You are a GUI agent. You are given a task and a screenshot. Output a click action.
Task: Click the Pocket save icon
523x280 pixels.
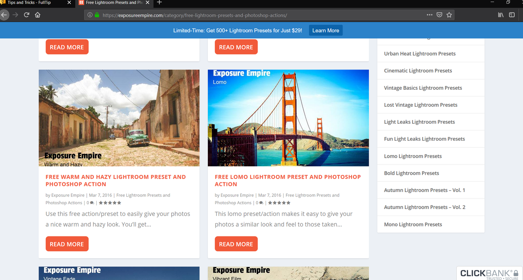(x=439, y=15)
